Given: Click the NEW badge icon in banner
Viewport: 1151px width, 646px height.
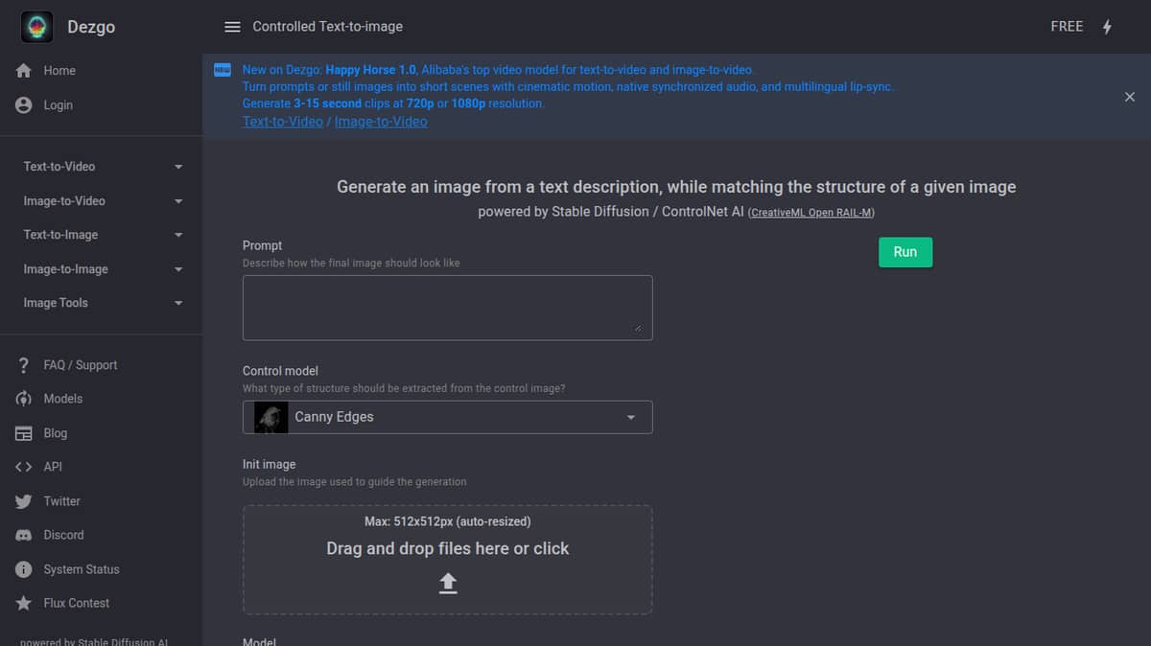Looking at the screenshot, I should [x=223, y=69].
